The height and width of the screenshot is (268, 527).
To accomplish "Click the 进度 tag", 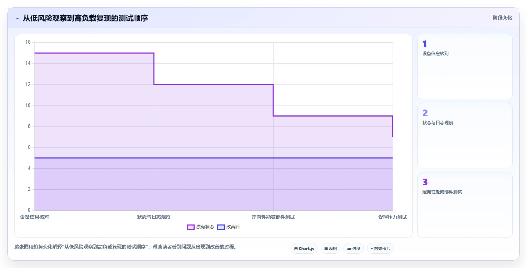I will (354, 249).
